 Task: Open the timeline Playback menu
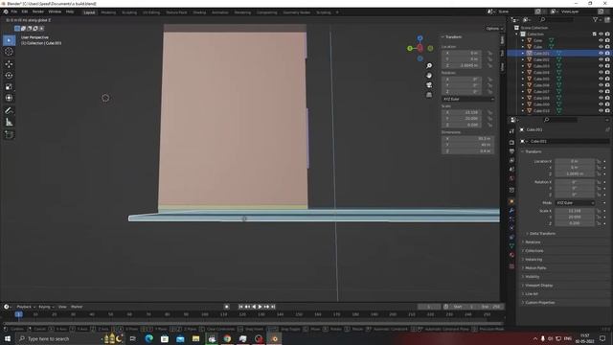pyautogui.click(x=26, y=307)
